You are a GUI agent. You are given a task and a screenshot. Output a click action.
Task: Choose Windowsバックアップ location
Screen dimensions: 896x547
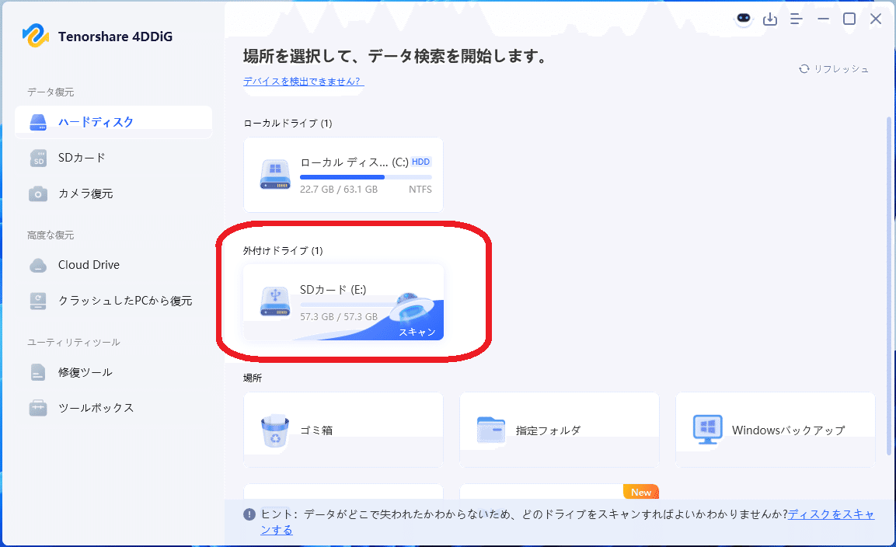[775, 429]
